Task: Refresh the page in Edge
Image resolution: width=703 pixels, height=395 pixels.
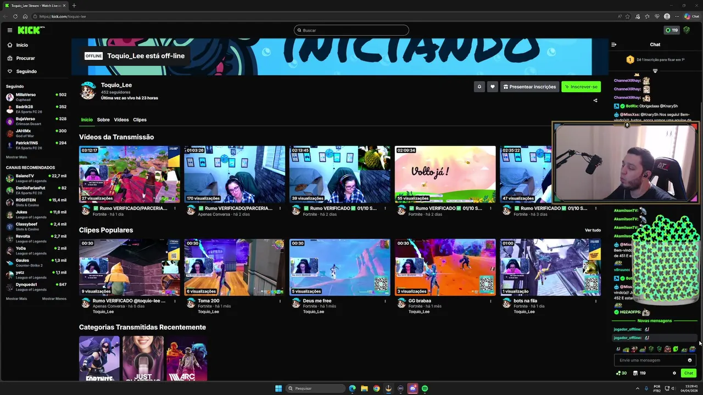Action: (16, 16)
